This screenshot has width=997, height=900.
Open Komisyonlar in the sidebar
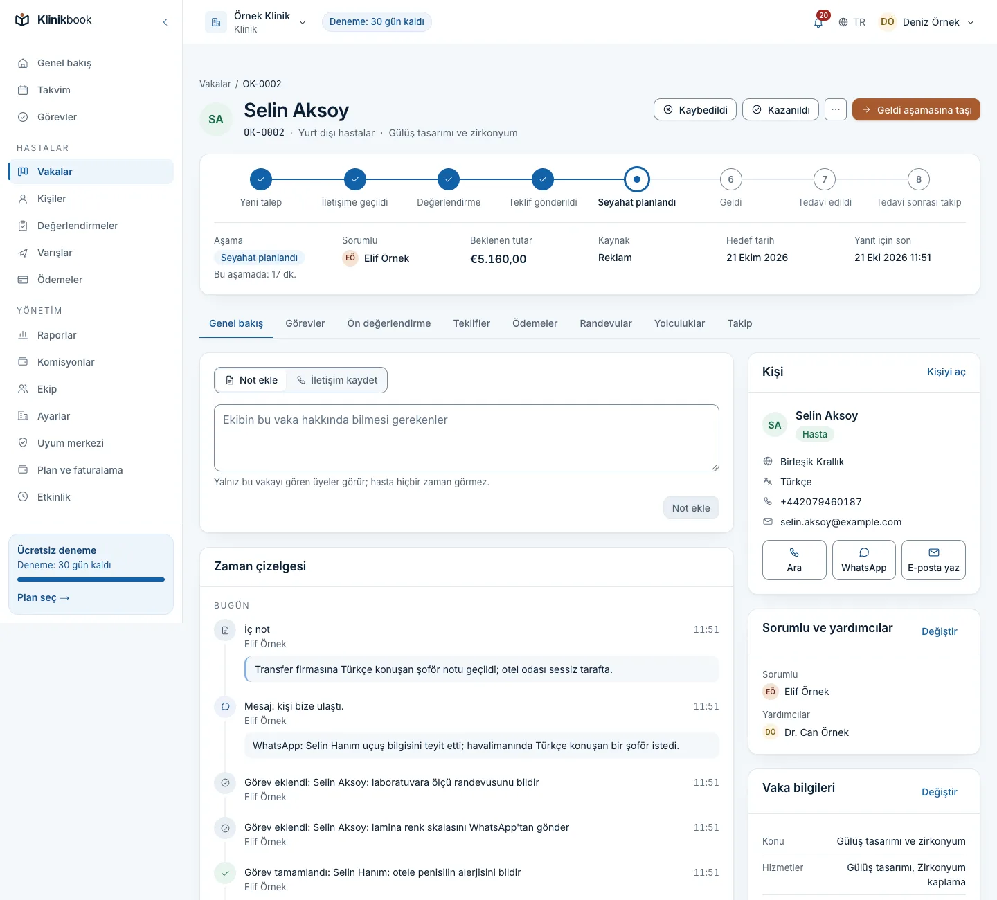coord(91,362)
